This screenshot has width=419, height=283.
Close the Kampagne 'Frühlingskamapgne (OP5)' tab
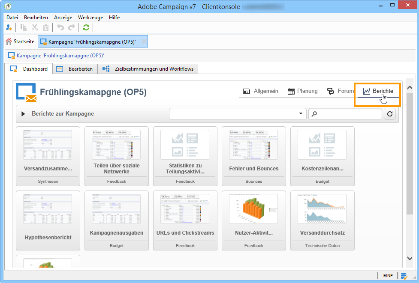(144, 42)
